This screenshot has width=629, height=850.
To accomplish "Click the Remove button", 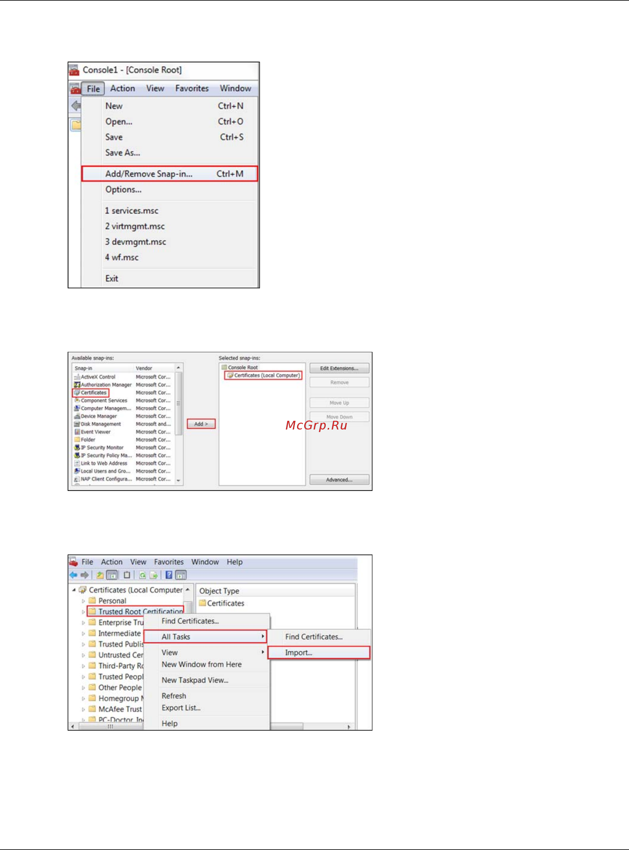I will 339,382.
